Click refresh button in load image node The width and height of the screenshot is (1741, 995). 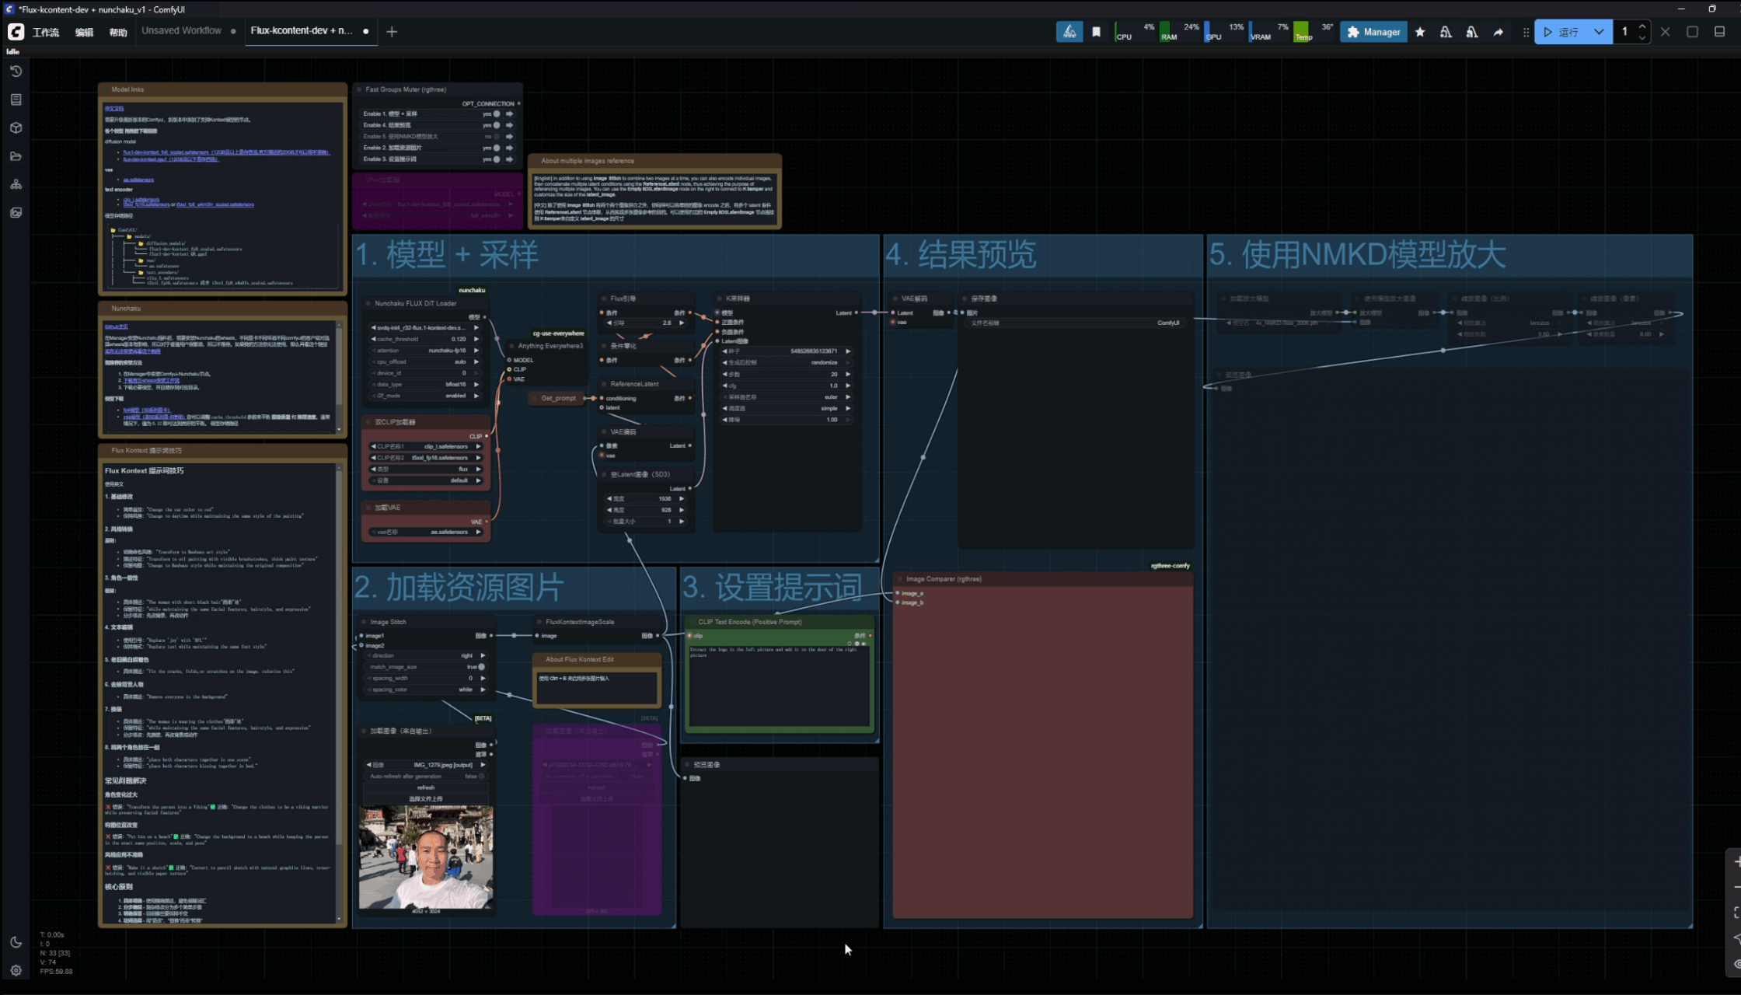pyautogui.click(x=426, y=787)
